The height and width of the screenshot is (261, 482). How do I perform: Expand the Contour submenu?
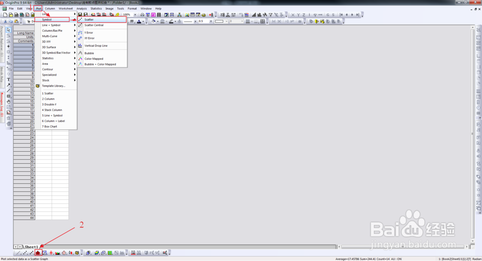coord(55,69)
